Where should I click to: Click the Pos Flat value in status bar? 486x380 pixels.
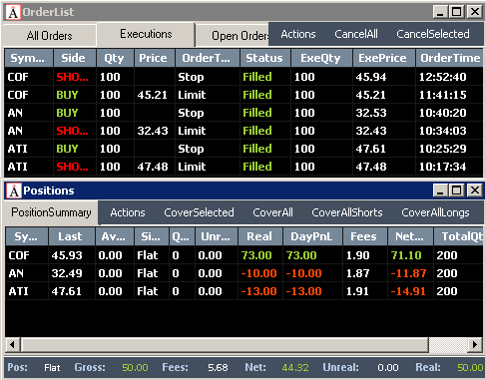coord(52,368)
